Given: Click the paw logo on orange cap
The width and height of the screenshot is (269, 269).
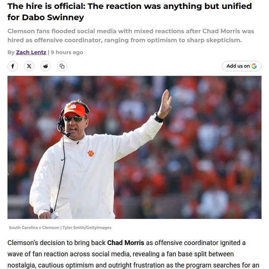Looking at the screenshot, I should click(74, 107).
